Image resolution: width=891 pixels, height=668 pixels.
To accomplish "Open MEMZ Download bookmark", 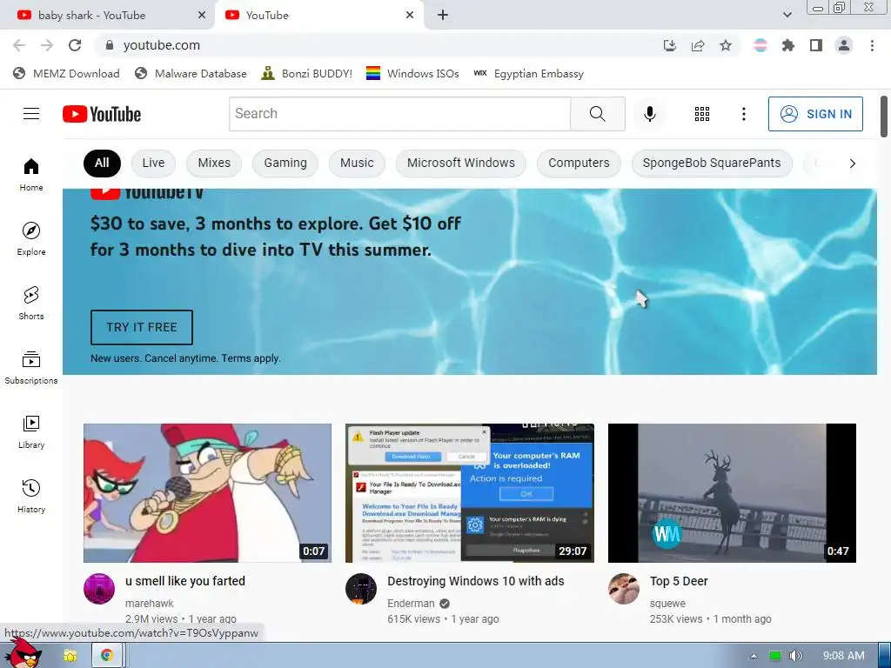I will 66,73.
